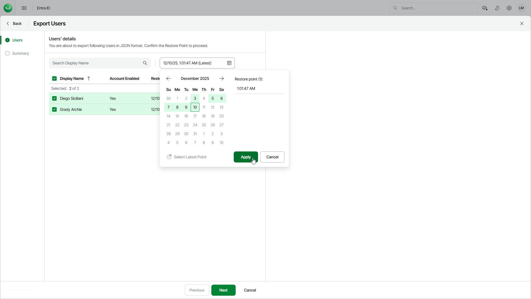Uncheck Grady Archie's row checkbox
The height and width of the screenshot is (299, 531).
(x=54, y=109)
